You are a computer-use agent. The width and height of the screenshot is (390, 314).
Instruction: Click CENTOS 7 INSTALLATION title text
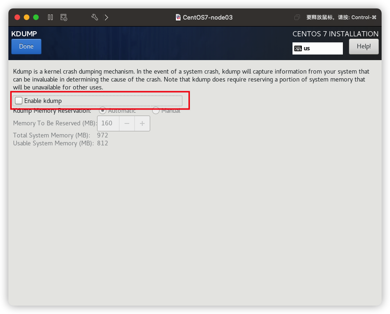(335, 34)
